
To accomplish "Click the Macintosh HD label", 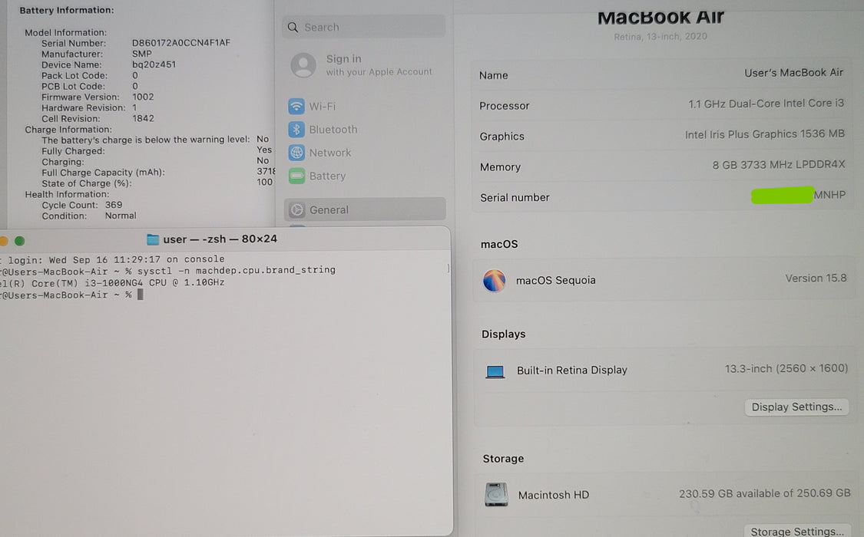I will click(x=553, y=495).
